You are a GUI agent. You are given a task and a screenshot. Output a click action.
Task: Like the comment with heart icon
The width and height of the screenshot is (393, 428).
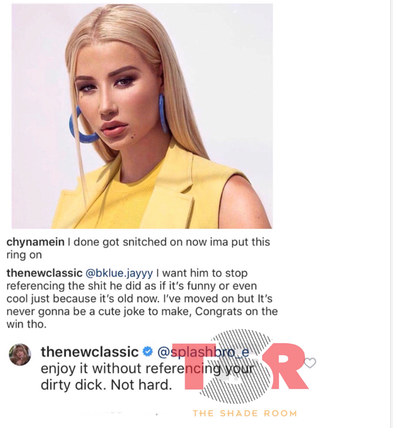pos(310,363)
